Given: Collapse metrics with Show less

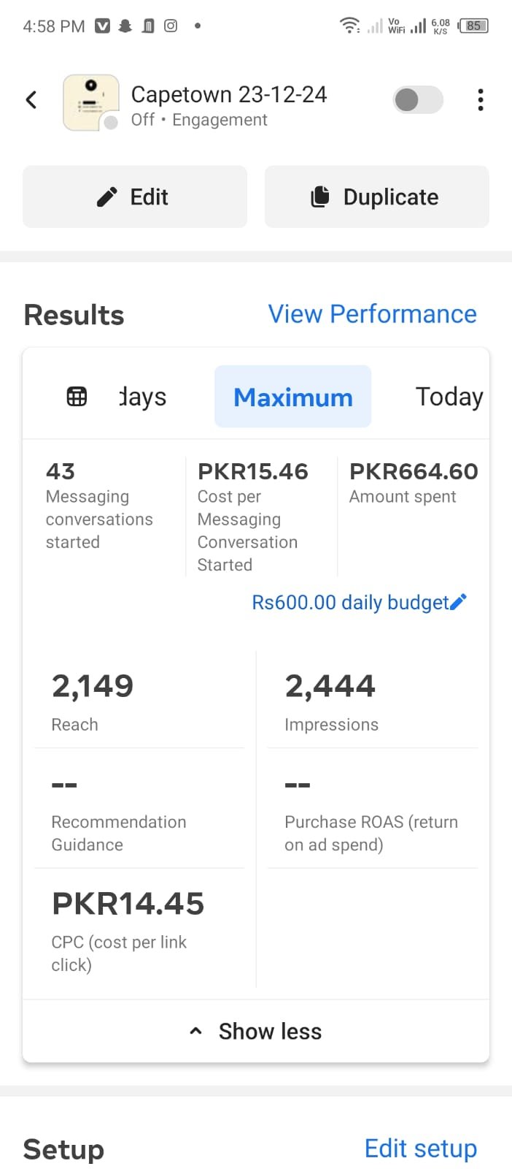Looking at the screenshot, I should pyautogui.click(x=256, y=1031).
